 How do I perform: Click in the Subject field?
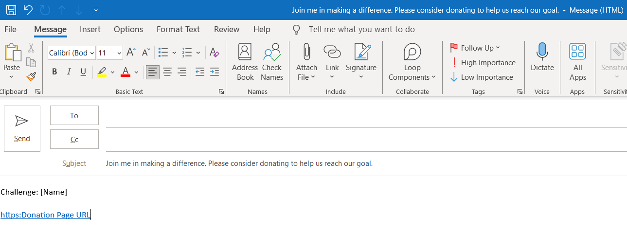click(x=340, y=163)
